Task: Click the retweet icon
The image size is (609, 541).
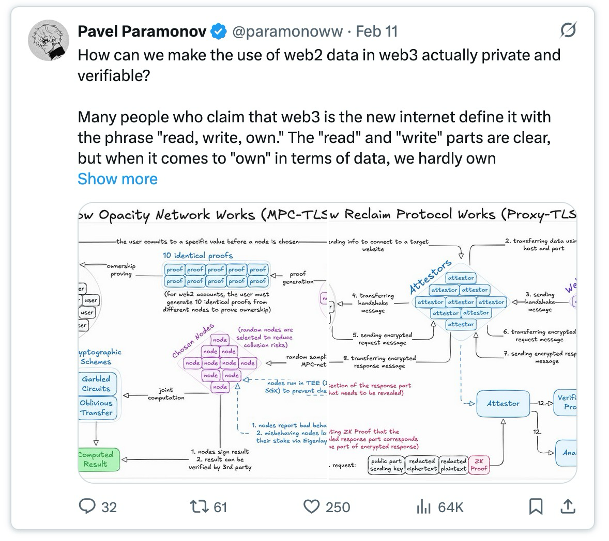Action: [x=199, y=506]
